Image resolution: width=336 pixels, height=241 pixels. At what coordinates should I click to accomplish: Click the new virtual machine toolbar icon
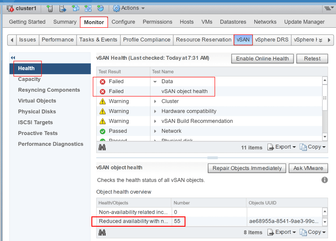click(75, 8)
